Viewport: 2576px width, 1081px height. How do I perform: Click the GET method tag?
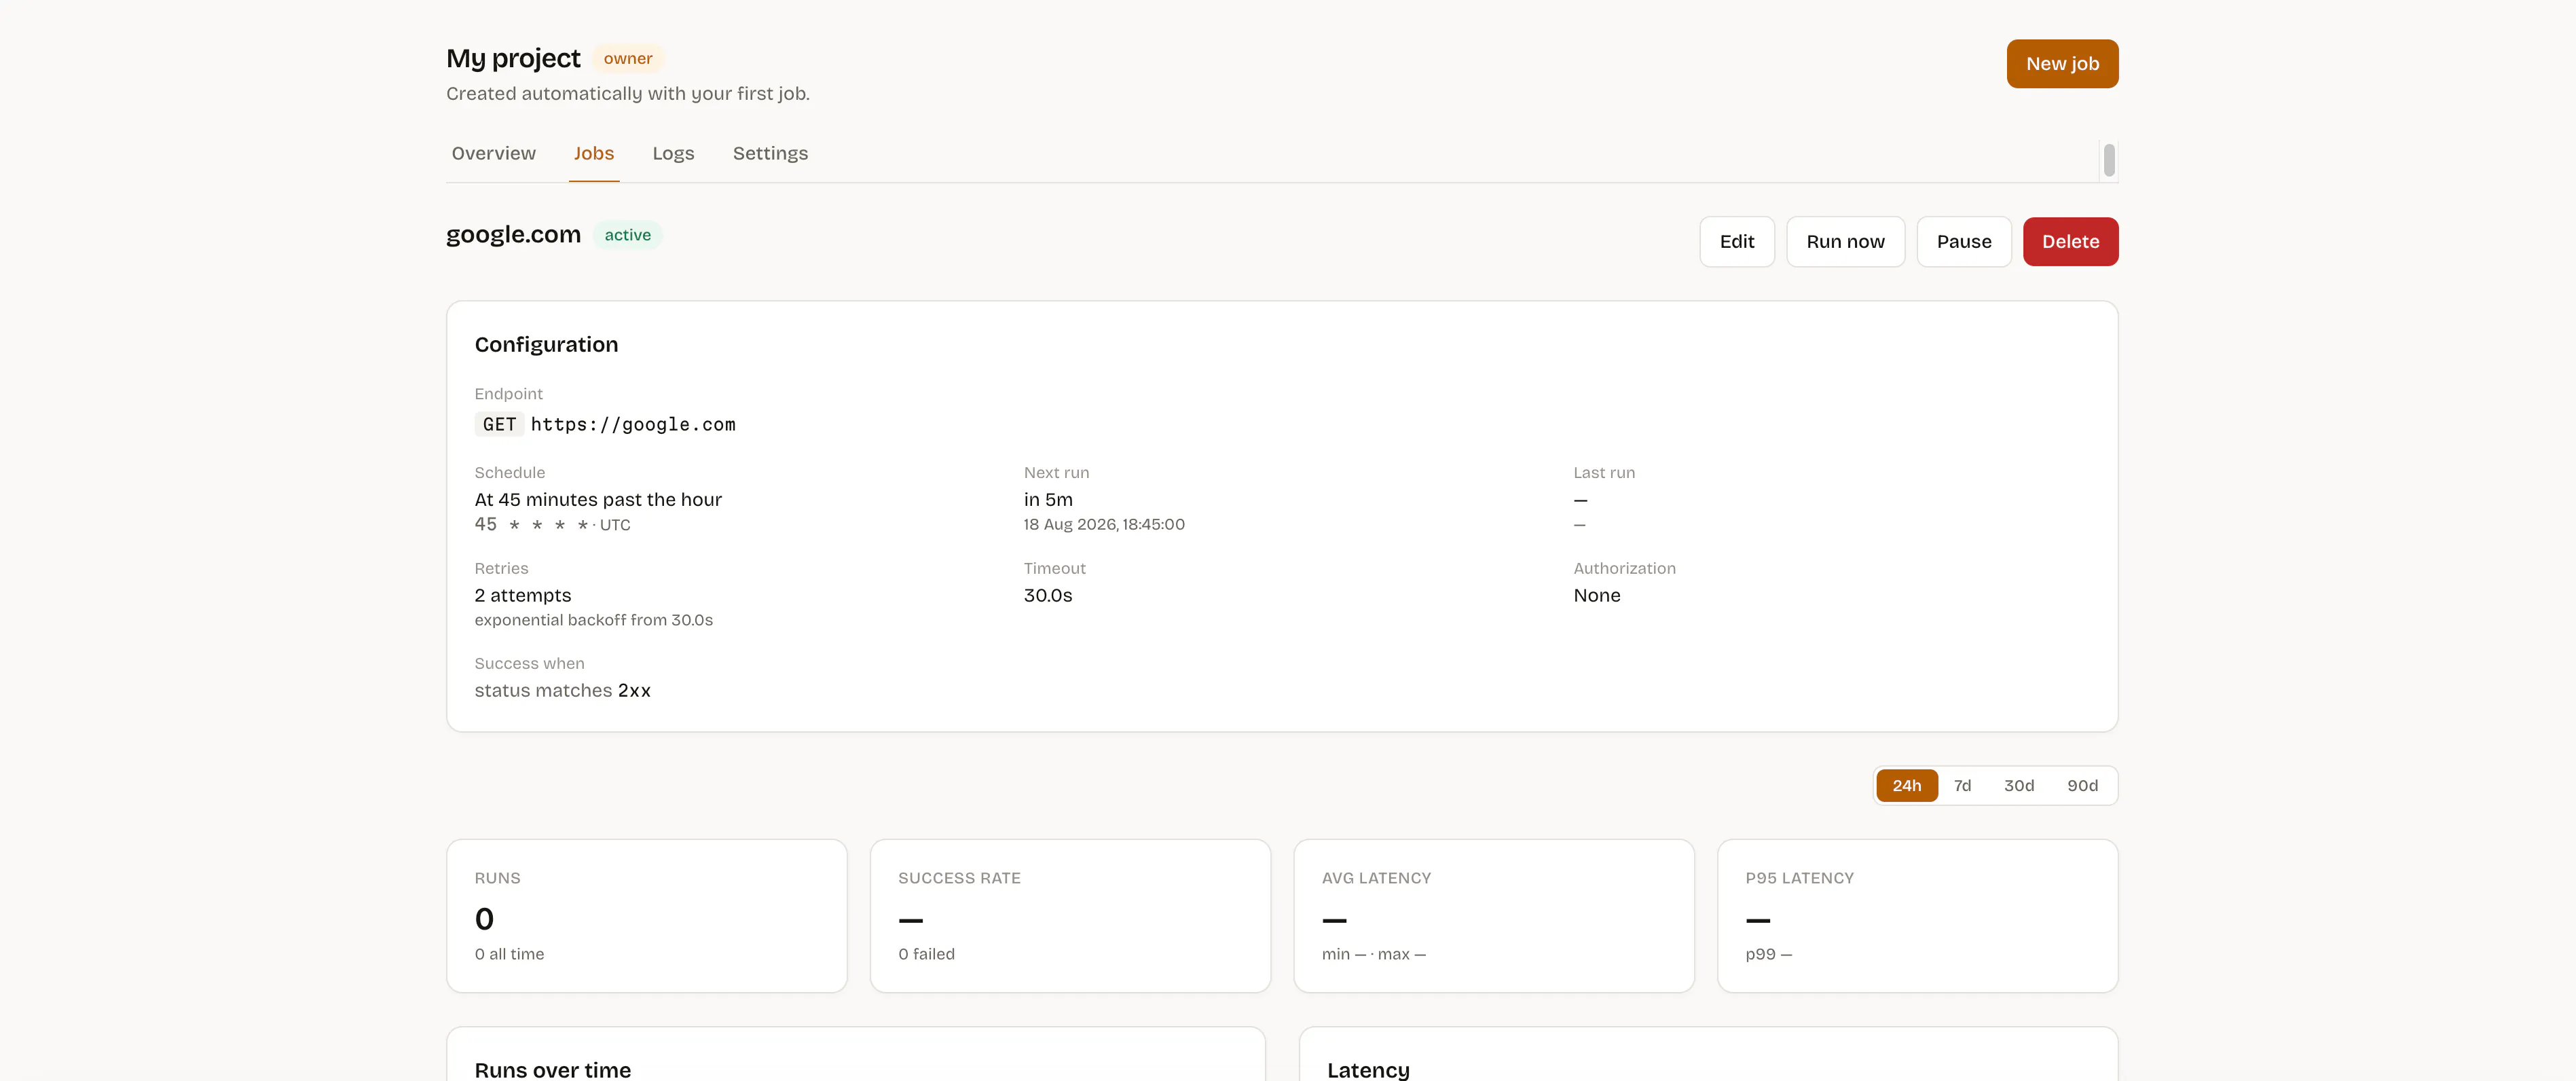pos(499,425)
